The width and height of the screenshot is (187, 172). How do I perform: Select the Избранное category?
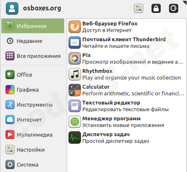[33, 26]
